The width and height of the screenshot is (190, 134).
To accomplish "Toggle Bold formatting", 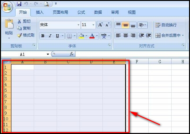I will pos(43,36).
